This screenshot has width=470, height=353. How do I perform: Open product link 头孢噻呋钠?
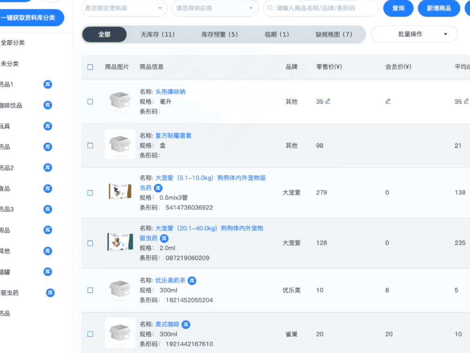[170, 92]
